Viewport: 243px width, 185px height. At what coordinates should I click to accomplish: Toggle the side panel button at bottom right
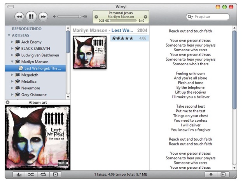223,175
